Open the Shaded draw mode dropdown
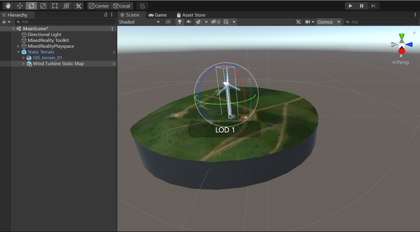 click(x=139, y=22)
